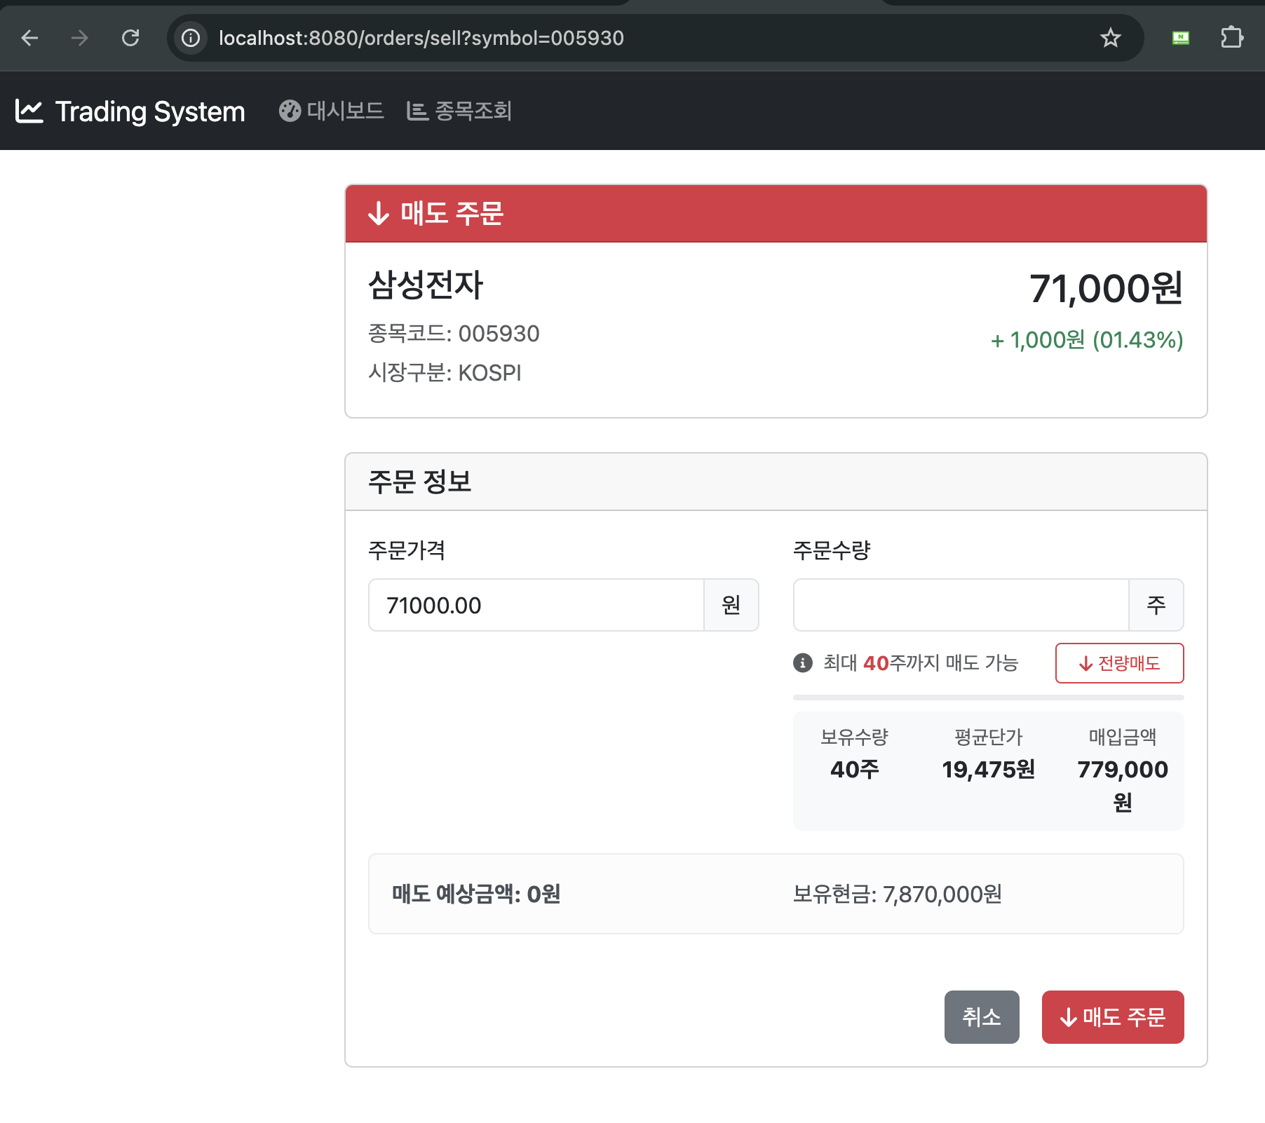Bookmark the page with the star icon

coord(1111,39)
